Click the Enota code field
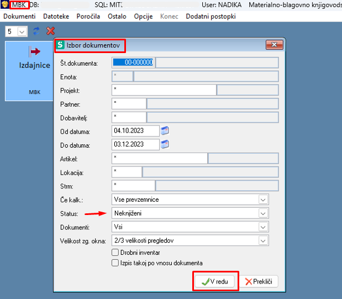This screenshot has height=299, width=342. coord(122,76)
